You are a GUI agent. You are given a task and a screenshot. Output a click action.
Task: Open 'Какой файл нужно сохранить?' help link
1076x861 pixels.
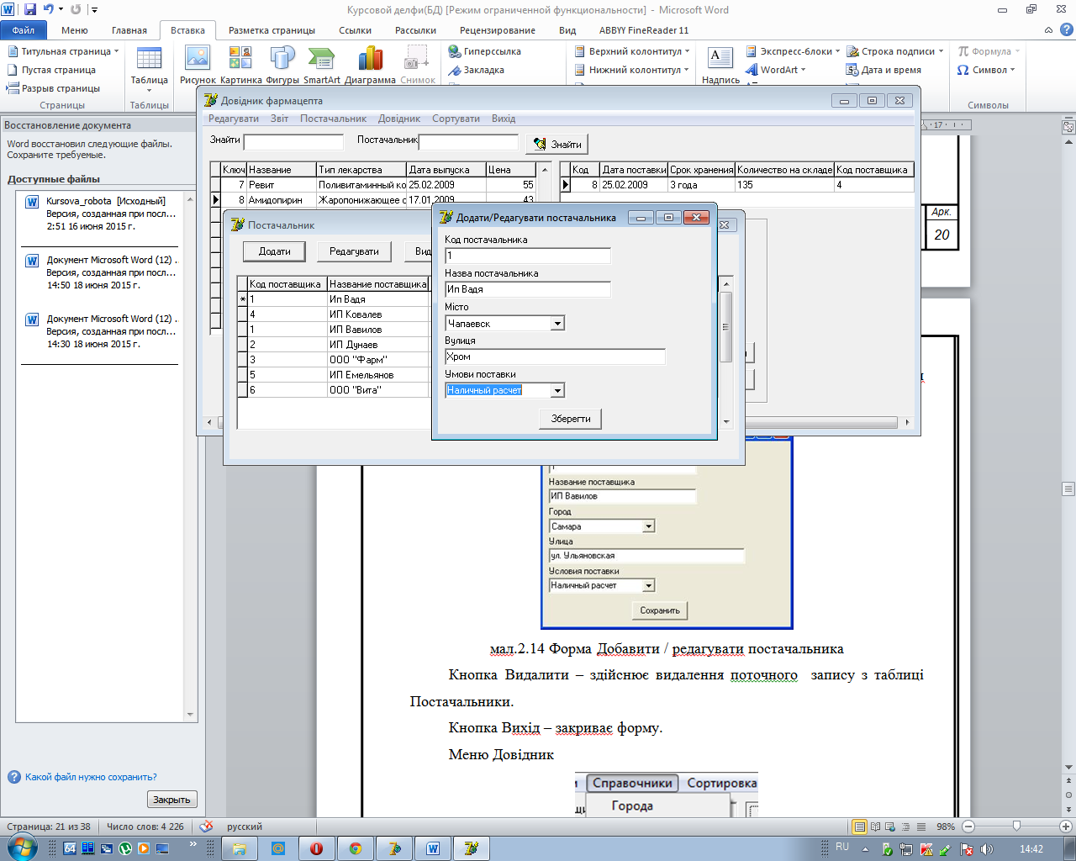(91, 777)
